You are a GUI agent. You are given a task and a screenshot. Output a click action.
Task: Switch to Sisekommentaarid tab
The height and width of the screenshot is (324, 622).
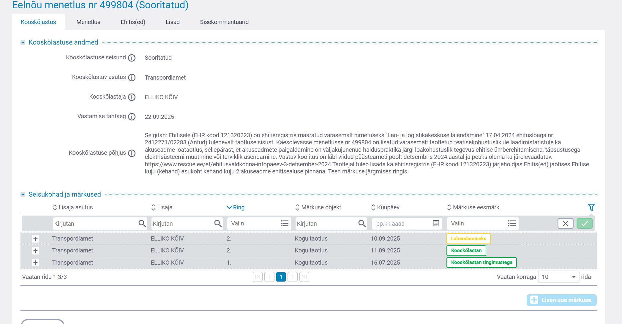tap(224, 22)
